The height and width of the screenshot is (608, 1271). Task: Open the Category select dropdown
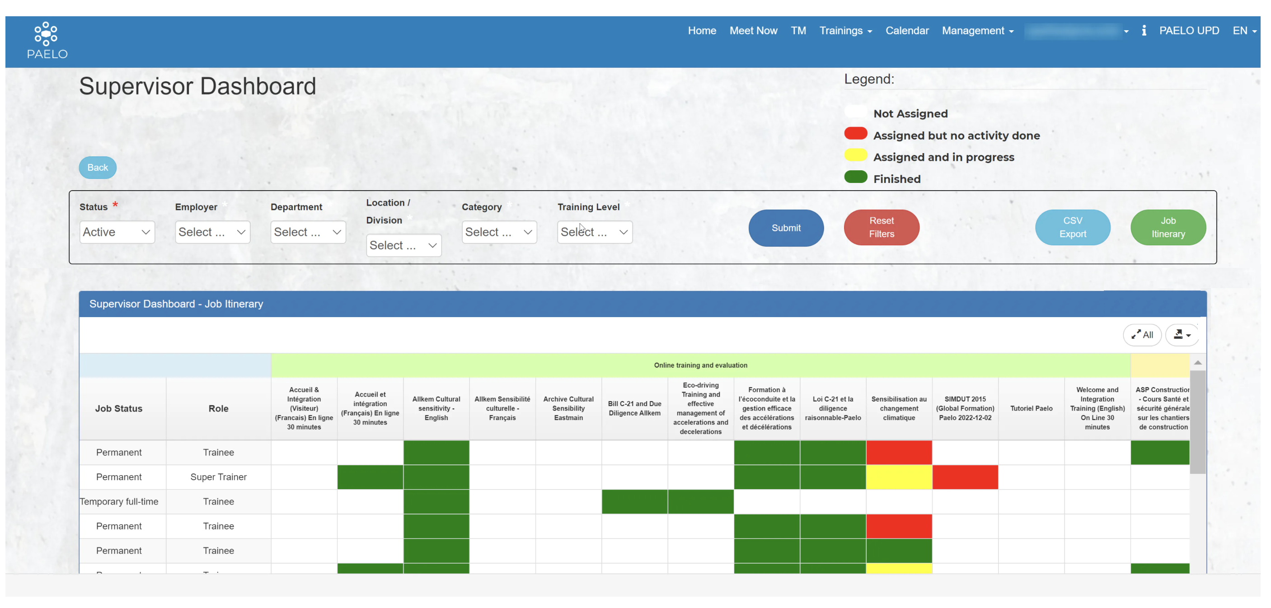499,232
